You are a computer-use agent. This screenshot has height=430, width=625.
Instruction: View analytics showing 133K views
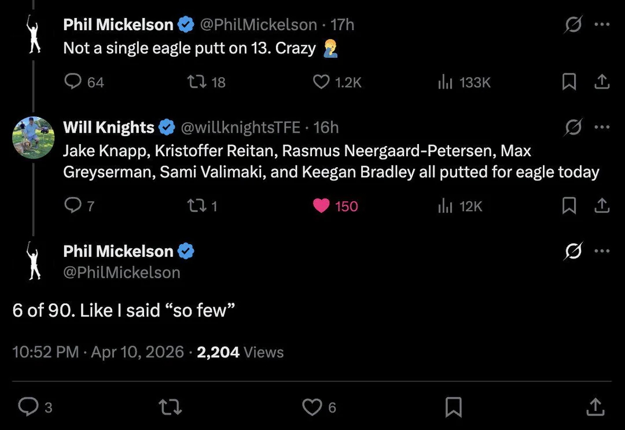tap(445, 82)
